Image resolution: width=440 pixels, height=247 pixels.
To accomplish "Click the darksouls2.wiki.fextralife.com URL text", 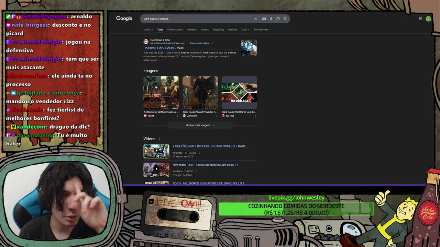I will pyautogui.click(x=169, y=43).
